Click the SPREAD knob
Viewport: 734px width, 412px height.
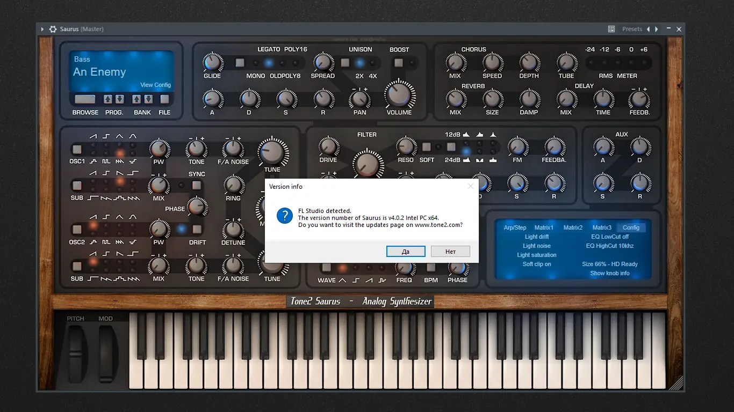322,63
